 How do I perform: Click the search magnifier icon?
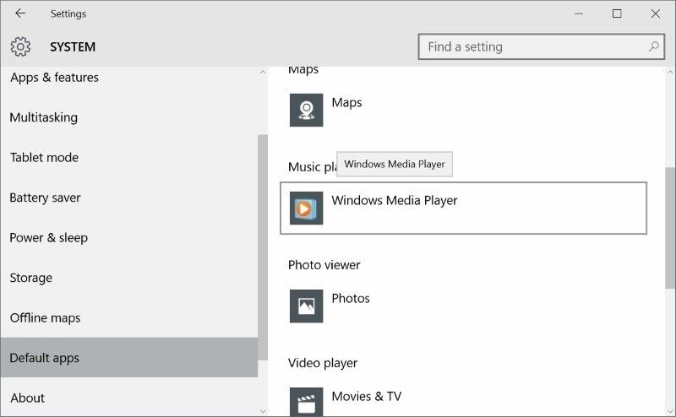(654, 46)
